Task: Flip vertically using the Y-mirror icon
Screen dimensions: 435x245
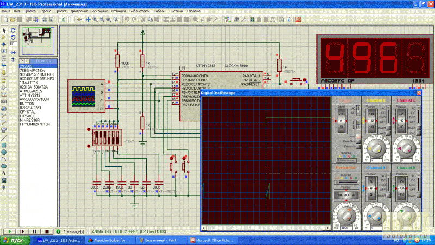Action: pyautogui.click(x=13, y=59)
